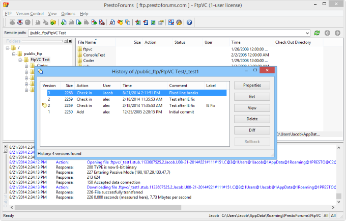Click the blue help question mark icon

point(189,22)
